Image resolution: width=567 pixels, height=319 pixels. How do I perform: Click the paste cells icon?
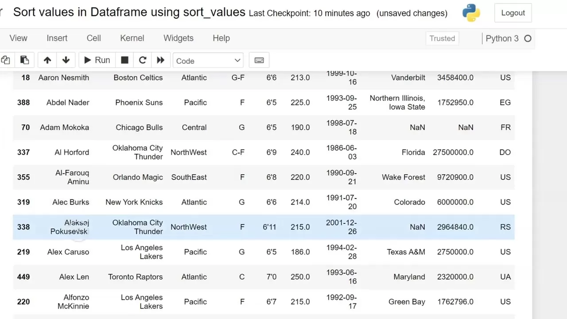(24, 60)
